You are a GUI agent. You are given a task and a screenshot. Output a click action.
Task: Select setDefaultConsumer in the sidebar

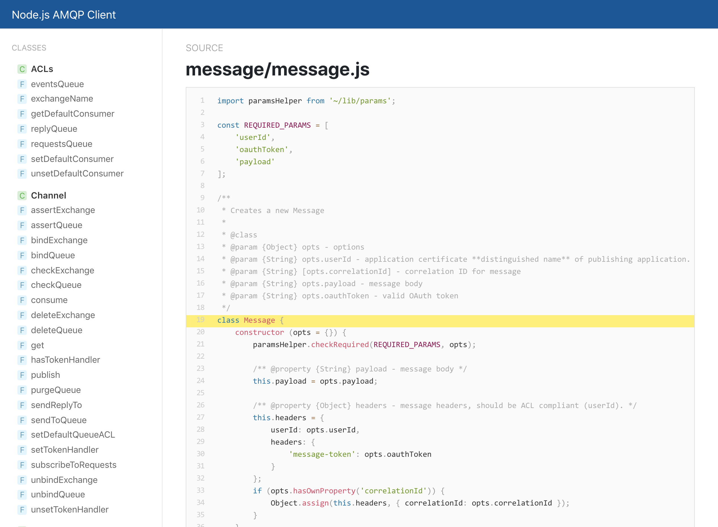click(72, 159)
